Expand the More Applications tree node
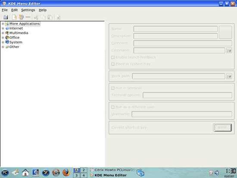This screenshot has height=178, width=237. coord(3,24)
